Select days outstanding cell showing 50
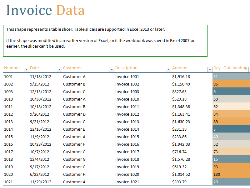 (x=231, y=99)
